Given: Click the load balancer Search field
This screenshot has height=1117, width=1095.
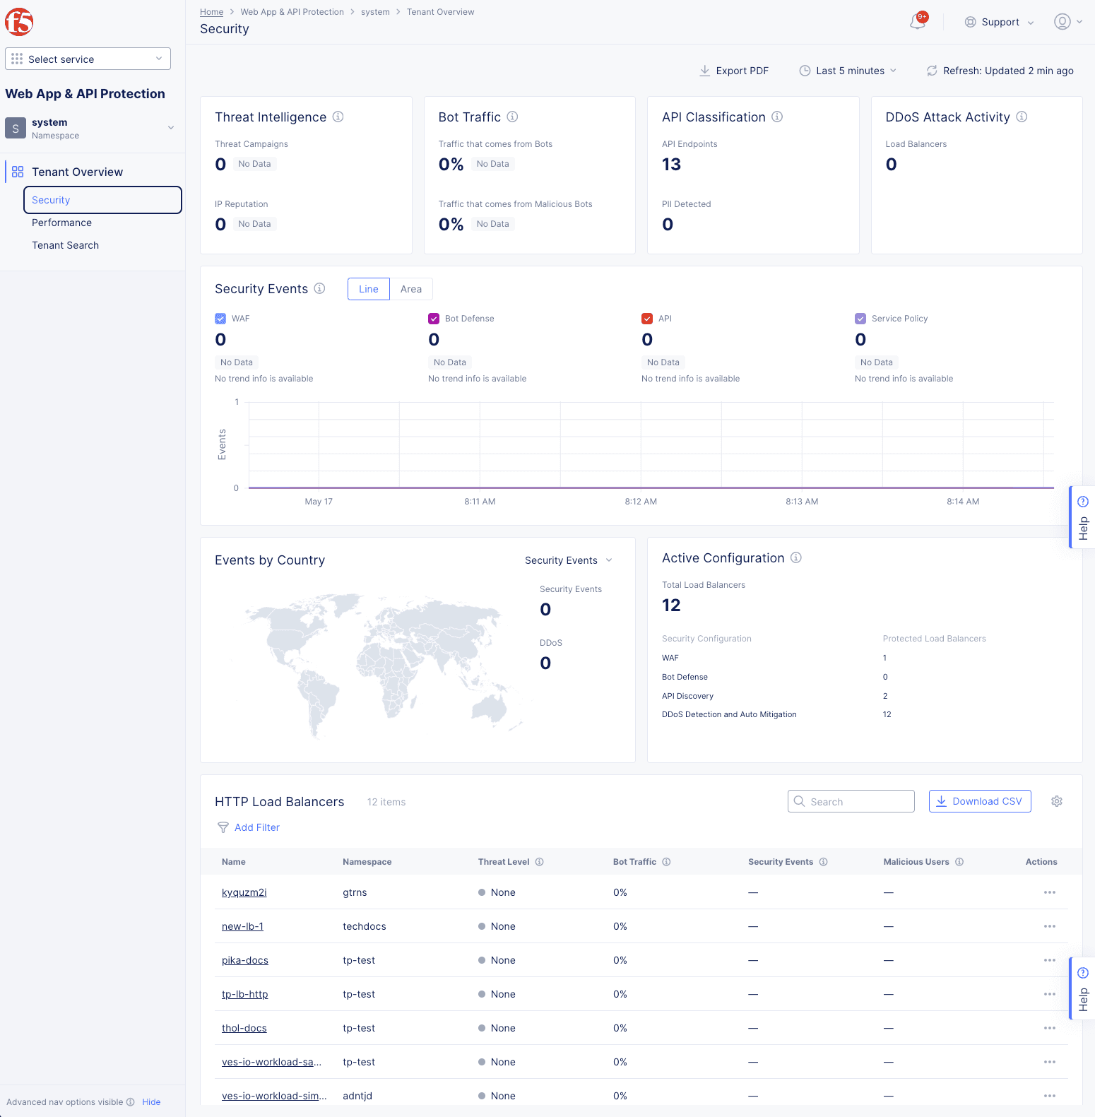Looking at the screenshot, I should [851, 801].
